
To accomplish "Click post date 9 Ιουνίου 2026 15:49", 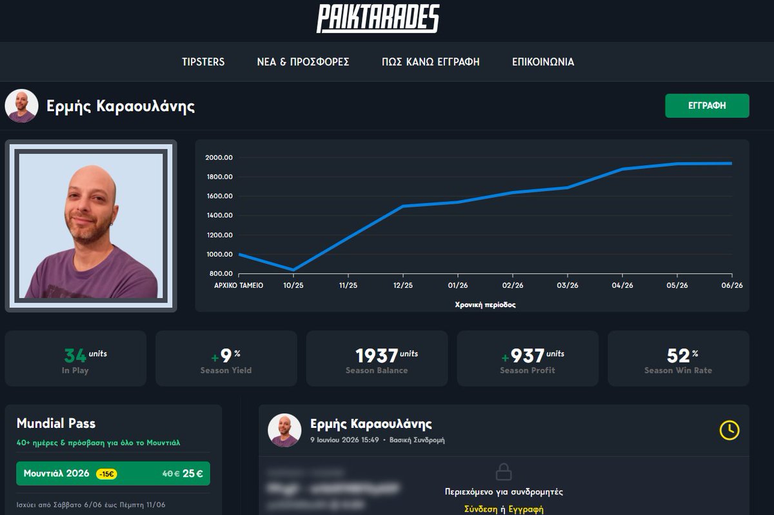I will 344,440.
